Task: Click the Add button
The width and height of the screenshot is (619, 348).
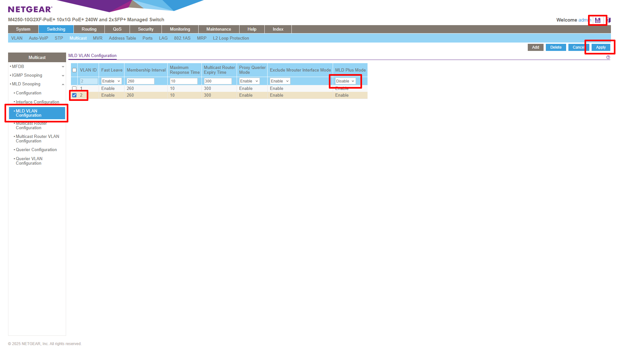Action: click(535, 47)
